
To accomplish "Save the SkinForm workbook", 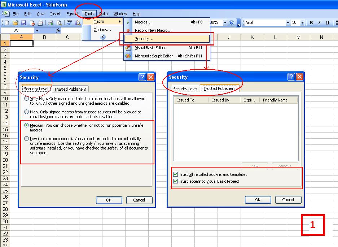I will click(23, 22).
